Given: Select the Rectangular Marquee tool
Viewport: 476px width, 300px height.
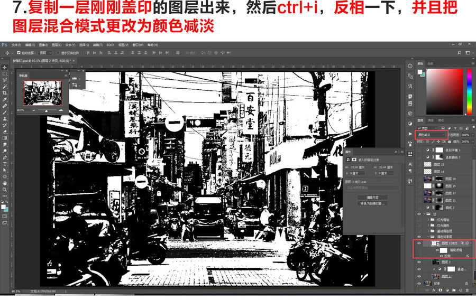Looking at the screenshot, I should [5, 73].
